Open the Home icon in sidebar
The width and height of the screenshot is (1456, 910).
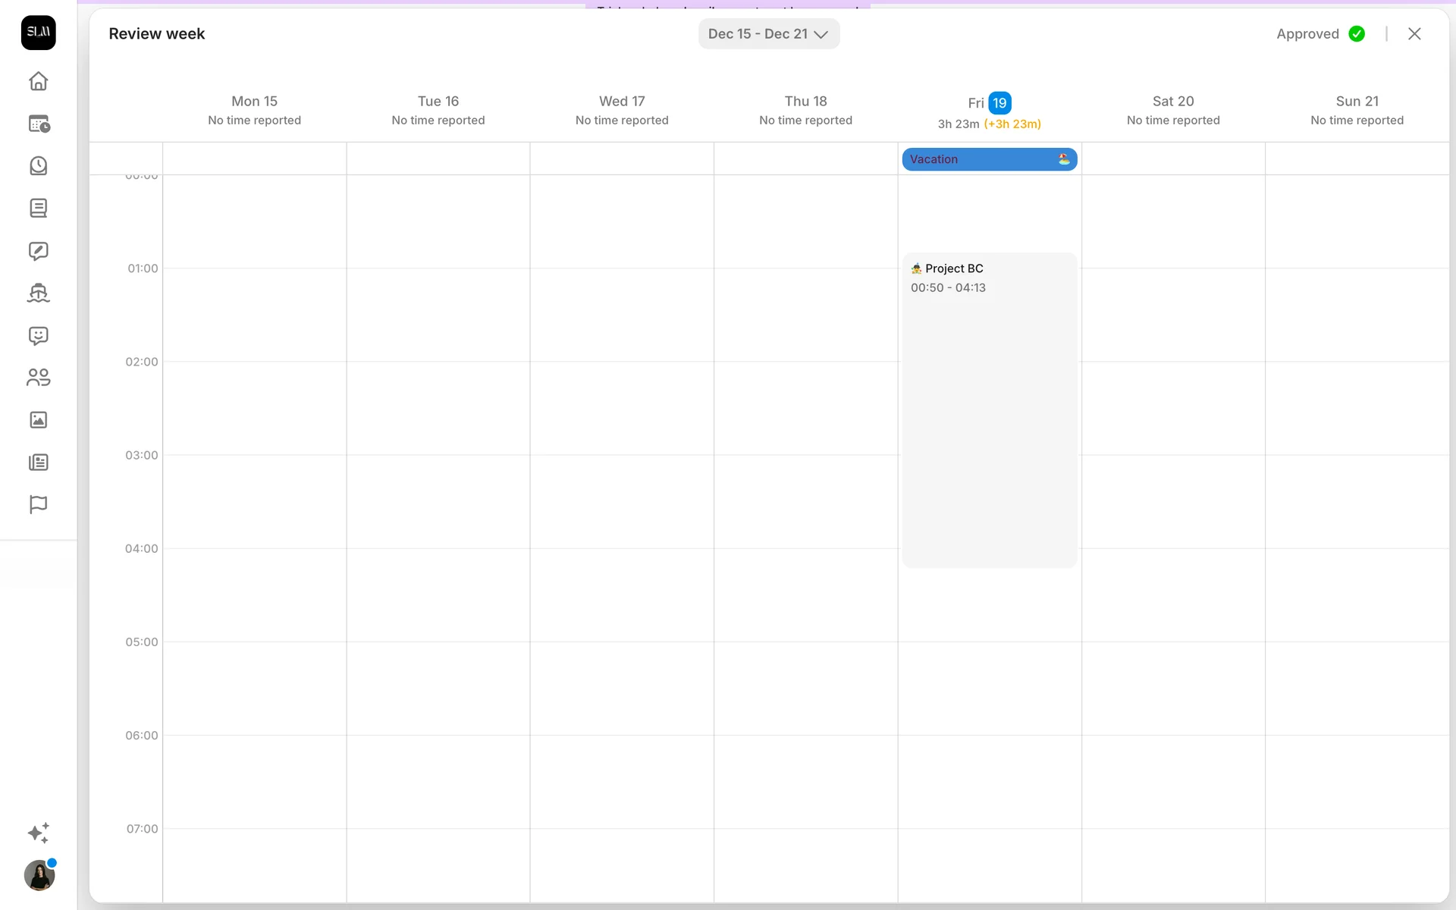(39, 81)
